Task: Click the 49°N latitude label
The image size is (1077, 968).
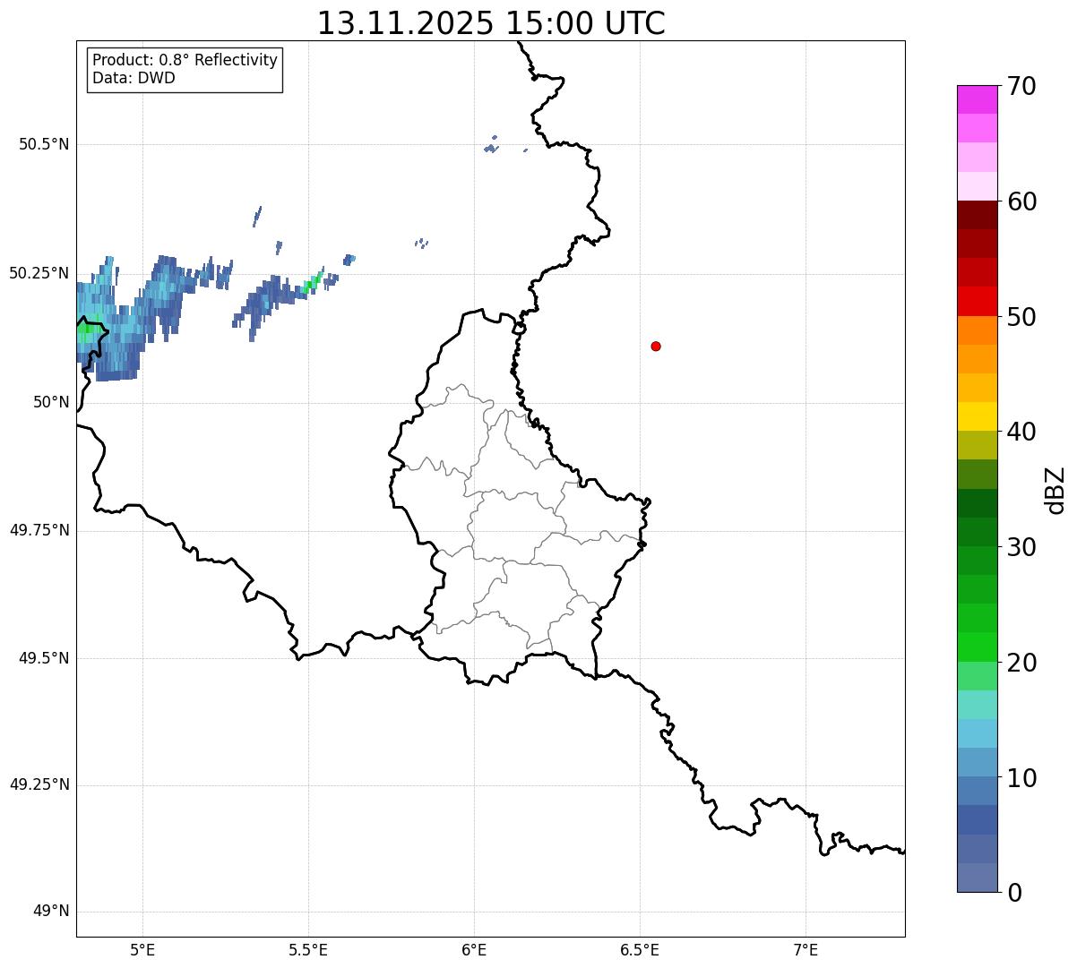Action: (x=51, y=912)
